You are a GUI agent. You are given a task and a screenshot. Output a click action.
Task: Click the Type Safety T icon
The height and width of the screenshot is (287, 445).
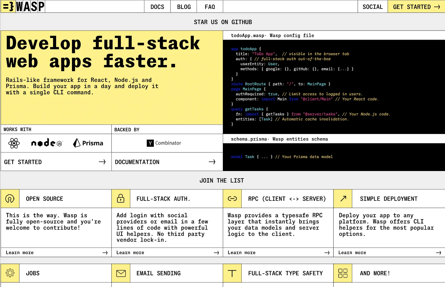232,273
